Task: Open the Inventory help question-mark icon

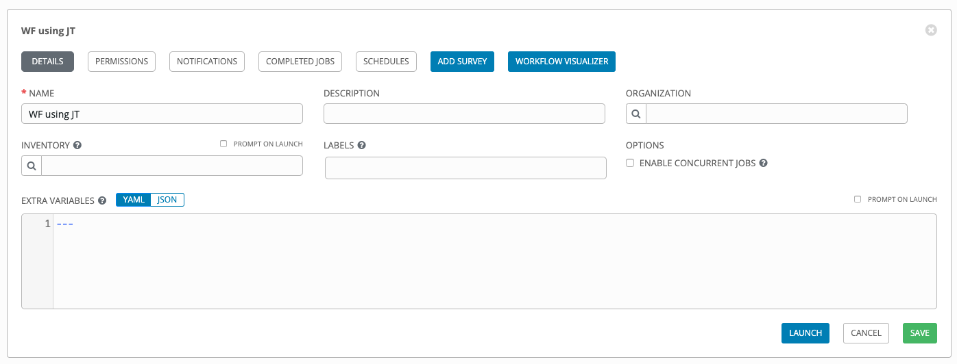Action: click(77, 146)
